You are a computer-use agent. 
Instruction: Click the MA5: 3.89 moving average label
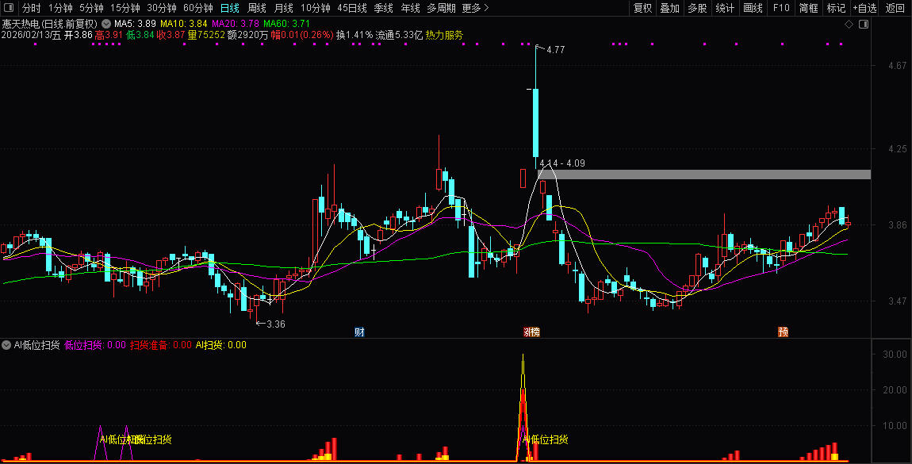click(135, 24)
